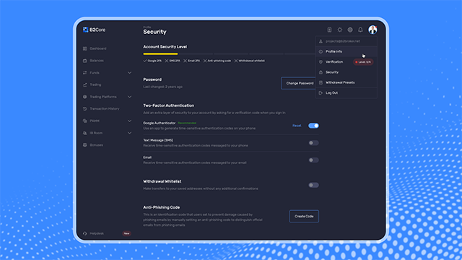Click the Account Security Level progress bar
462x260 pixels.
(x=230, y=54)
